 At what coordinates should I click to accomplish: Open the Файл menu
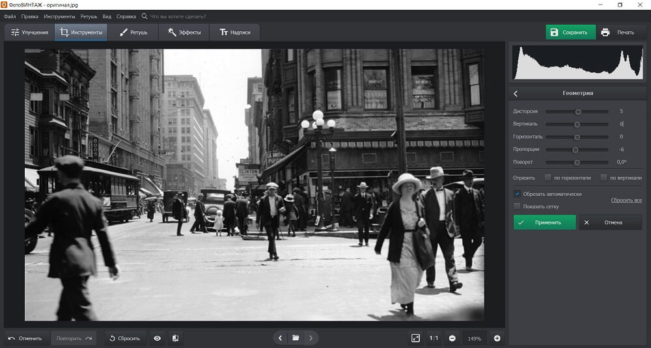[x=10, y=17]
